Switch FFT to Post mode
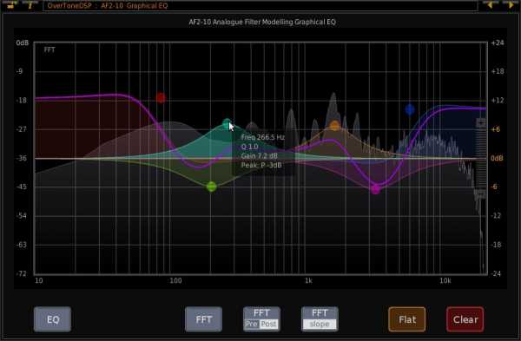The width and height of the screenshot is (521, 341). [x=268, y=324]
